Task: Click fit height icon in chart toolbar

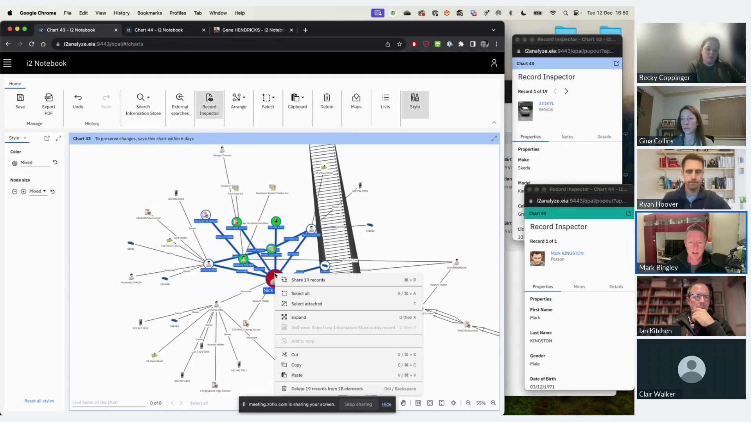Action: click(442, 403)
